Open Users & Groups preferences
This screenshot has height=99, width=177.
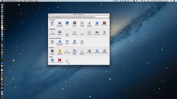tap(52, 52)
